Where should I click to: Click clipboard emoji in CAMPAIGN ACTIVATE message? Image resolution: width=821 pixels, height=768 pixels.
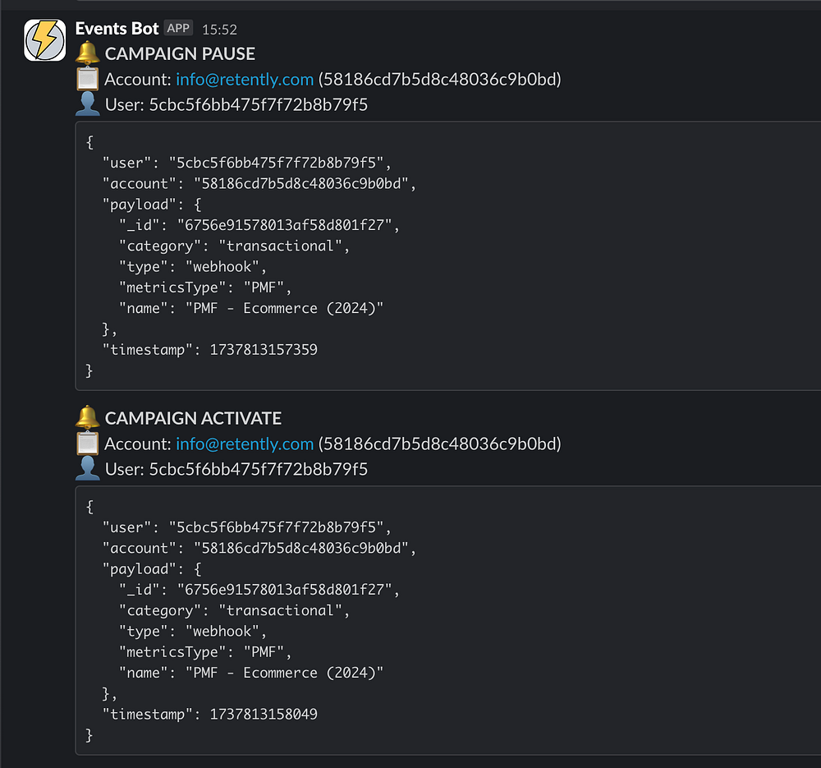pyautogui.click(x=87, y=444)
